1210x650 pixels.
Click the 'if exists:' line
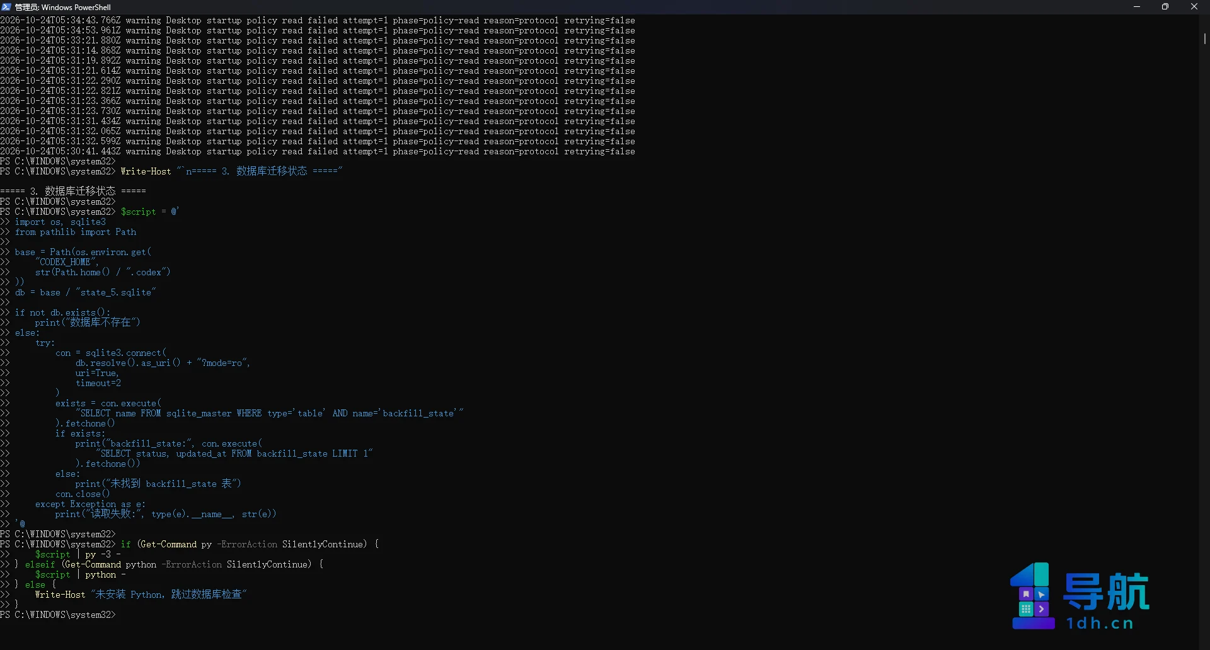(x=81, y=434)
